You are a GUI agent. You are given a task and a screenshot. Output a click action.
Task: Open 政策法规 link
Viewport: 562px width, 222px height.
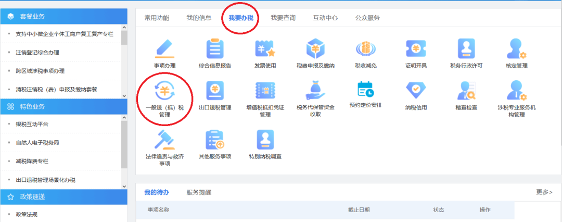click(27, 215)
